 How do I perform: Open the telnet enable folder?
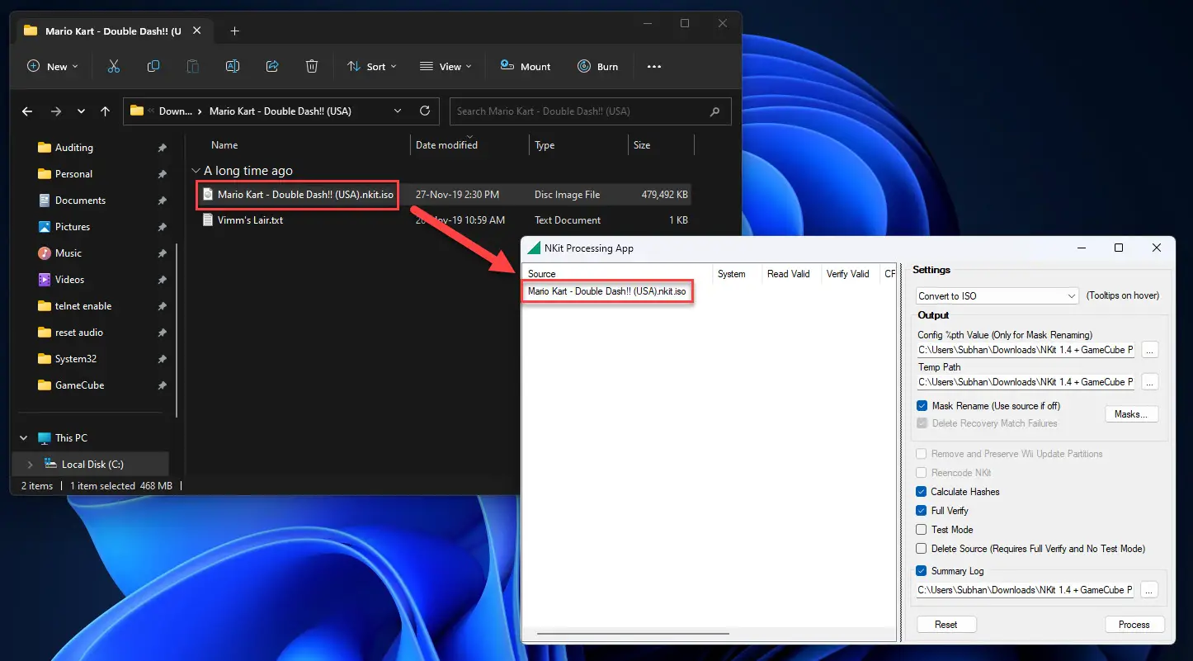pyautogui.click(x=83, y=306)
